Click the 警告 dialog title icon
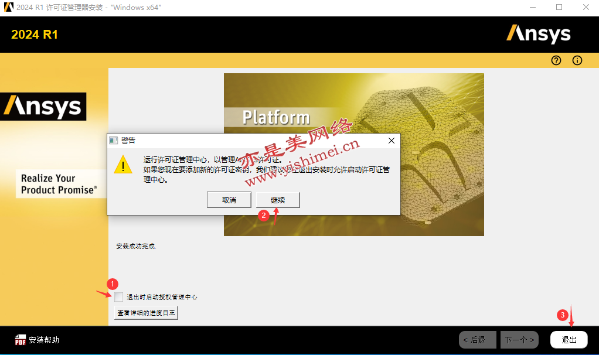This screenshot has height=355, width=599. click(x=114, y=141)
